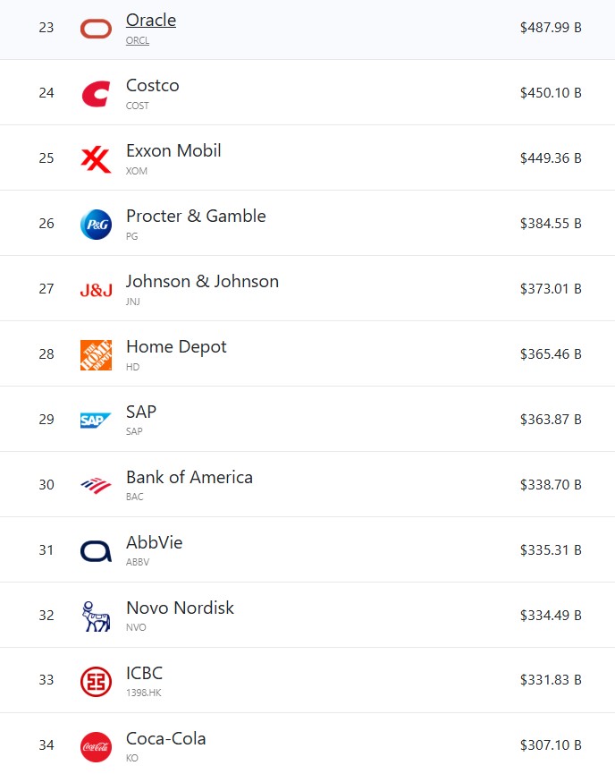
Task: Open the Johnson & Johnson page
Action: click(x=202, y=281)
